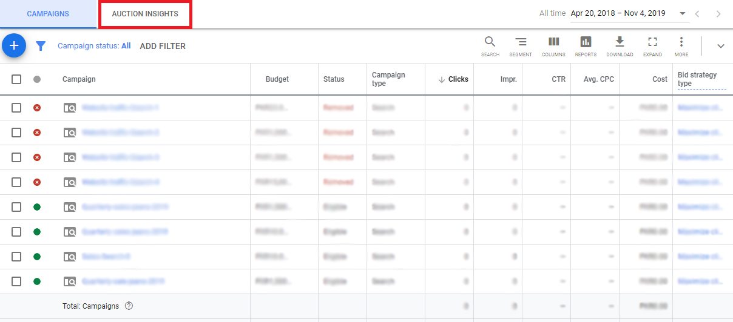The width and height of the screenshot is (733, 322).
Task: Click the All time label
Action: click(x=552, y=13)
